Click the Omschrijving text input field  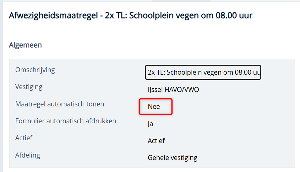(x=203, y=73)
